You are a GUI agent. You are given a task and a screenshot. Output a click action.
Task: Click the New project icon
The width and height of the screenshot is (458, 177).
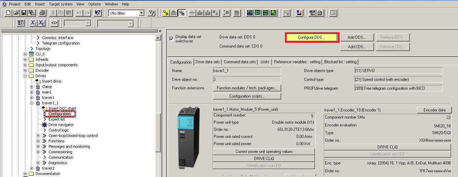tap(9, 13)
